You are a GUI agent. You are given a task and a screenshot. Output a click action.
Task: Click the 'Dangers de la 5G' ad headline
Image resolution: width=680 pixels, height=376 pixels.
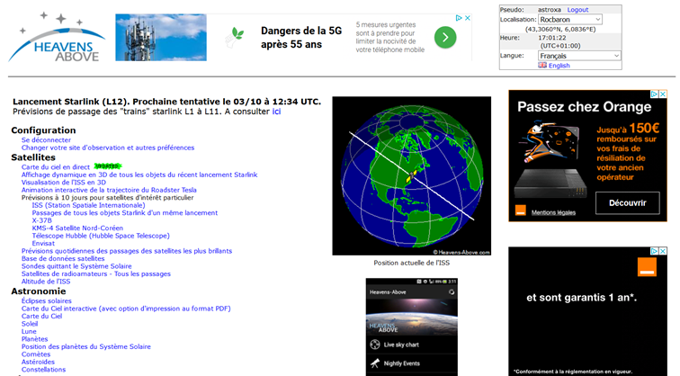pos(301,38)
